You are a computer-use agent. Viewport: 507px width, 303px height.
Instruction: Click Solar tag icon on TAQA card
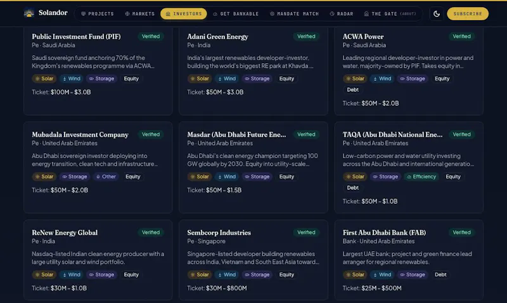pyautogui.click(x=349, y=177)
